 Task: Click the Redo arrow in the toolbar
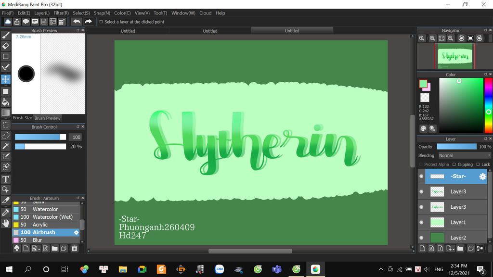click(89, 22)
